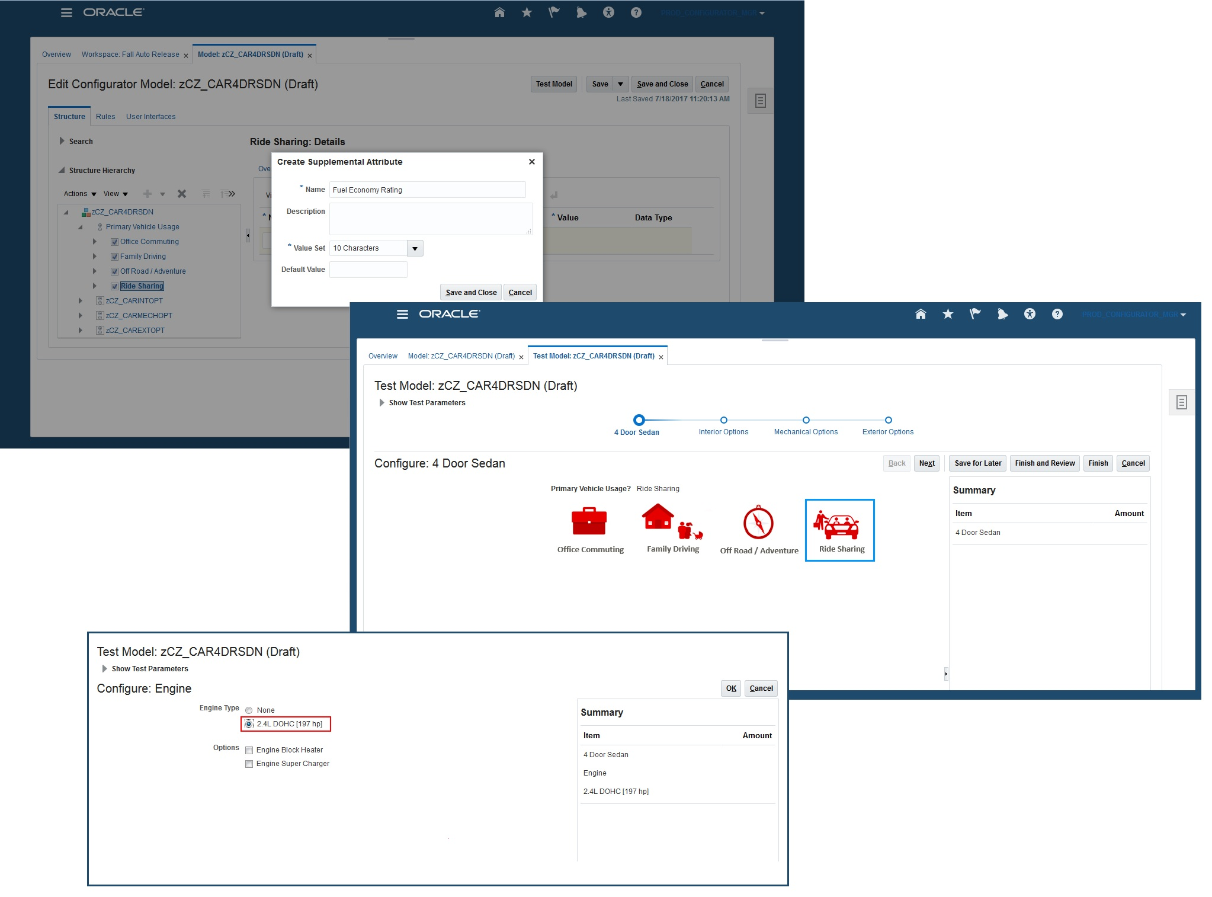Click the Watchlist flag icon in top header
Viewport: 1212px width, 897px height.
click(x=554, y=12)
